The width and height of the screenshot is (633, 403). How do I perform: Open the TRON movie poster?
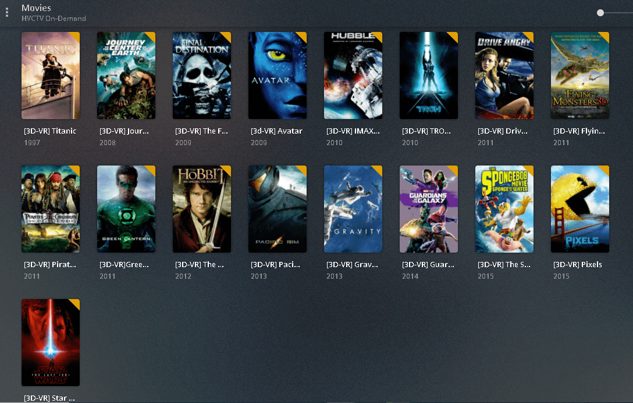pyautogui.click(x=429, y=75)
